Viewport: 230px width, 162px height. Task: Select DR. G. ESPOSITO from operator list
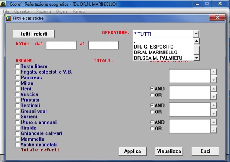click(154, 47)
